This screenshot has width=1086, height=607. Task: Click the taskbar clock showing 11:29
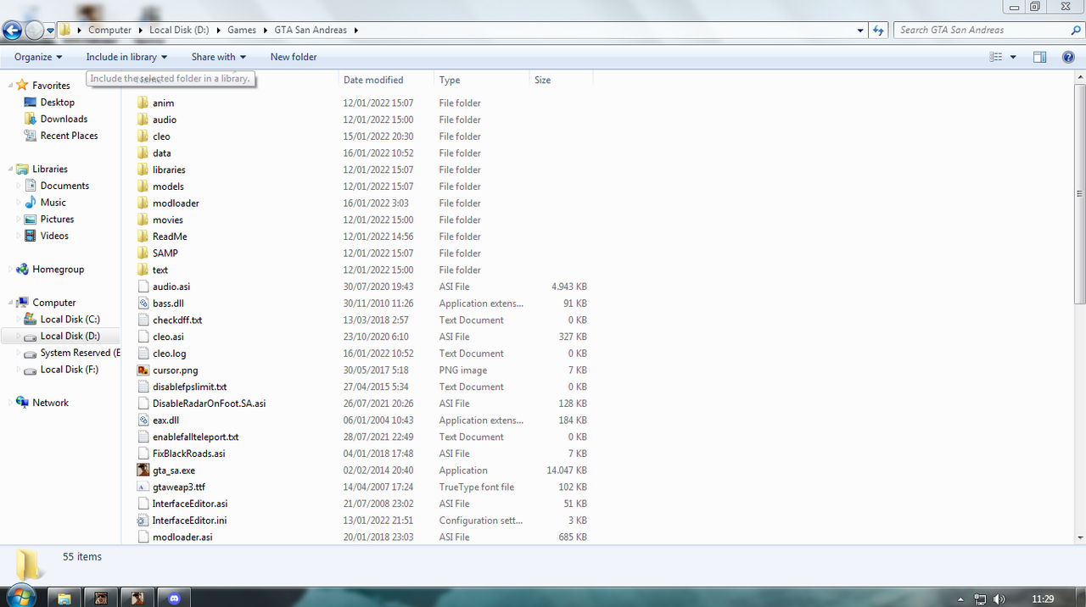[1043, 599]
